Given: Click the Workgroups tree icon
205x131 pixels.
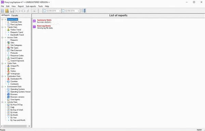Looking at the screenshot, I should [8, 74].
